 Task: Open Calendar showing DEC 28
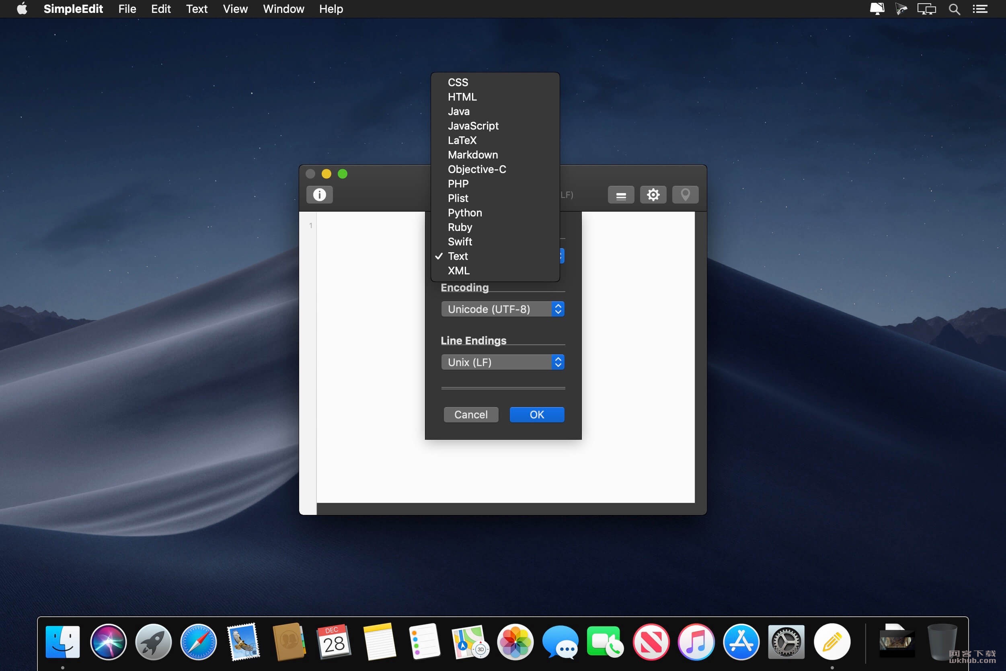tap(334, 642)
